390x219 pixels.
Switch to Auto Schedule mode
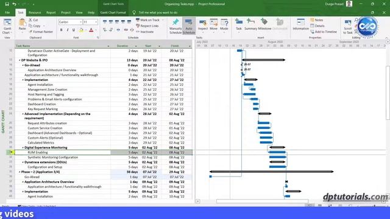(189, 26)
